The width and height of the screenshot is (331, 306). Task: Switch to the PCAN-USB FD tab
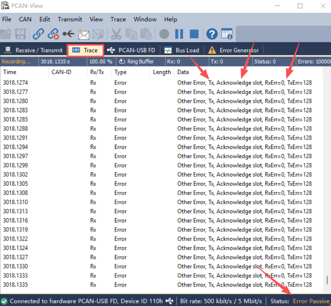(131, 50)
